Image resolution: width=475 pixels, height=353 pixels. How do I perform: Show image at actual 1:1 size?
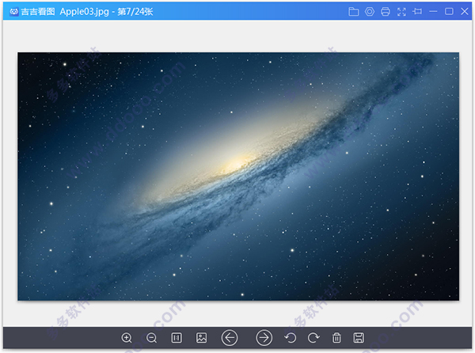[x=177, y=337]
